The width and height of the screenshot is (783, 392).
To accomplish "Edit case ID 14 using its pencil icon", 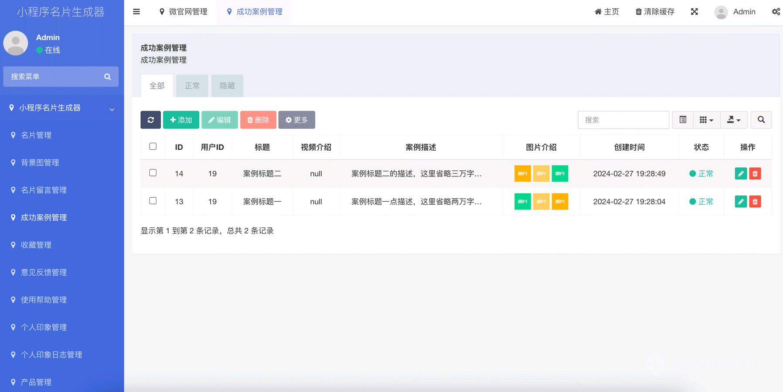I will 740,173.
